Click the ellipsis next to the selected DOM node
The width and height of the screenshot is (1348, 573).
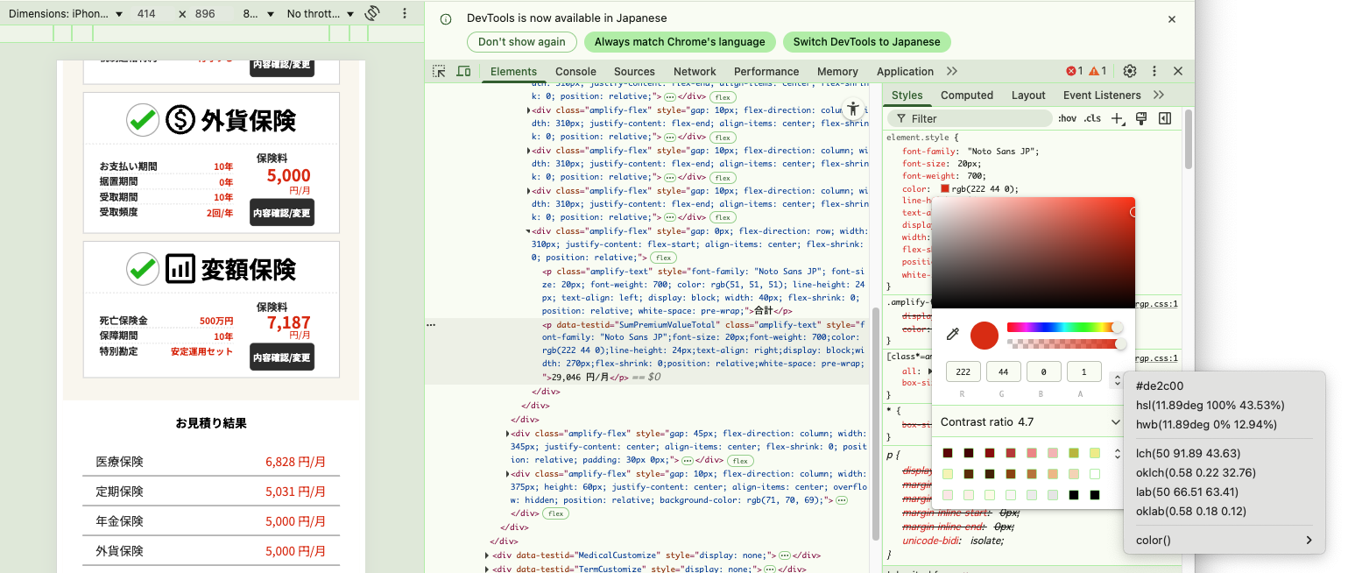coord(430,324)
